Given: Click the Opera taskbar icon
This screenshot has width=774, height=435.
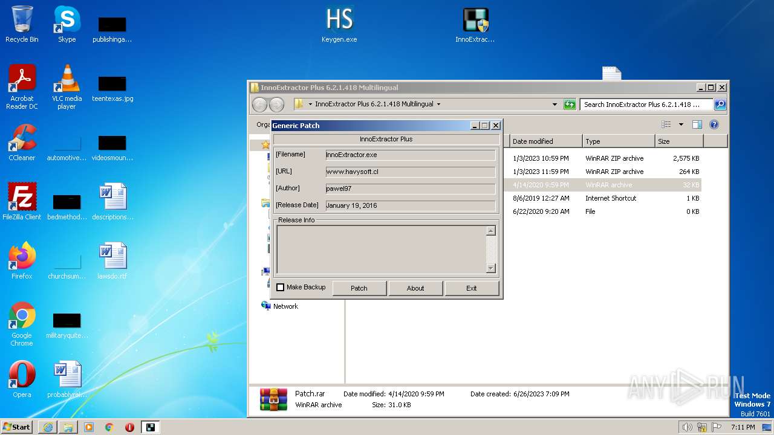Looking at the screenshot, I should [129, 427].
